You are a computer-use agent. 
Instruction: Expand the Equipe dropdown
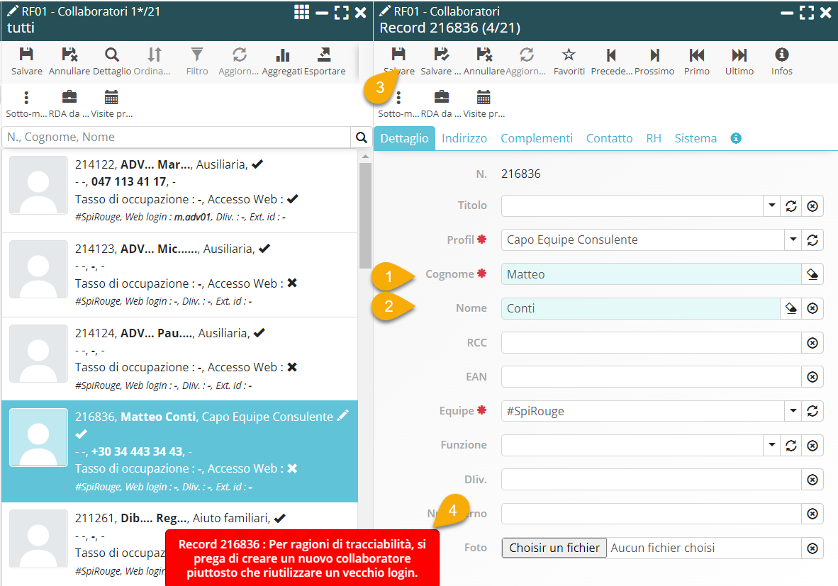tap(793, 411)
